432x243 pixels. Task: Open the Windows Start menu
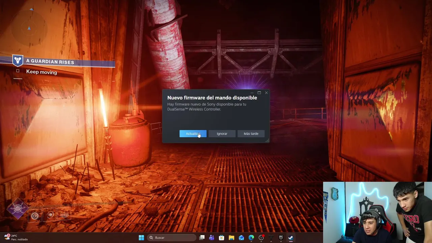tap(141, 238)
